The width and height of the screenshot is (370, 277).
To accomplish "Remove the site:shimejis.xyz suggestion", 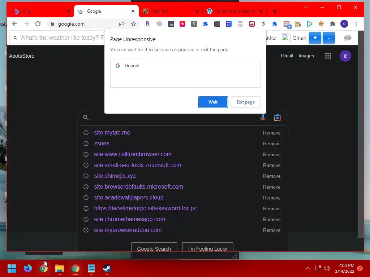I will coord(272,176).
